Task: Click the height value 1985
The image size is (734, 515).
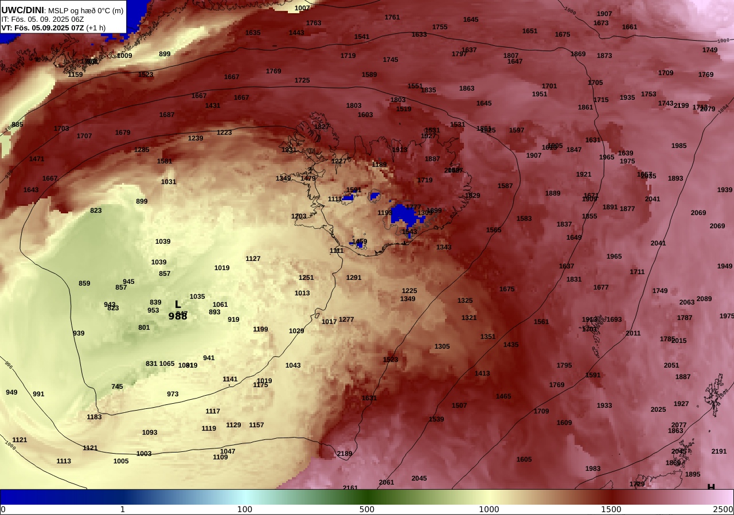Action: pos(679,146)
